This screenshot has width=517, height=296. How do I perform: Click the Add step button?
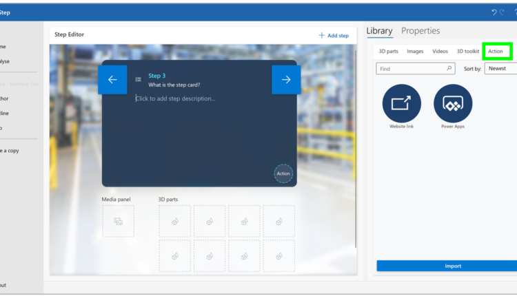[334, 35]
